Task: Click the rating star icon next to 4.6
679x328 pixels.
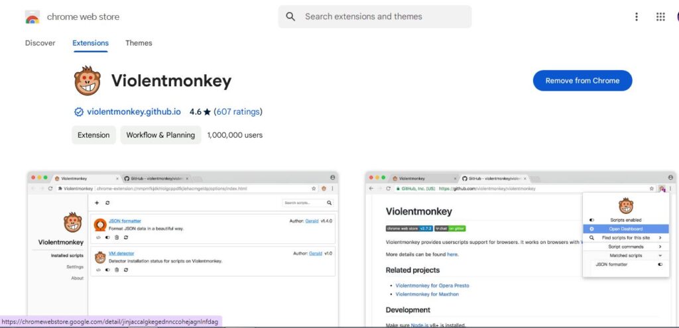Action: tap(207, 112)
